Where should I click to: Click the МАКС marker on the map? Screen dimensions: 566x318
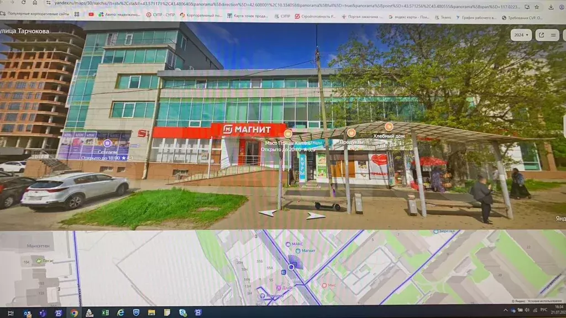pos(295,244)
